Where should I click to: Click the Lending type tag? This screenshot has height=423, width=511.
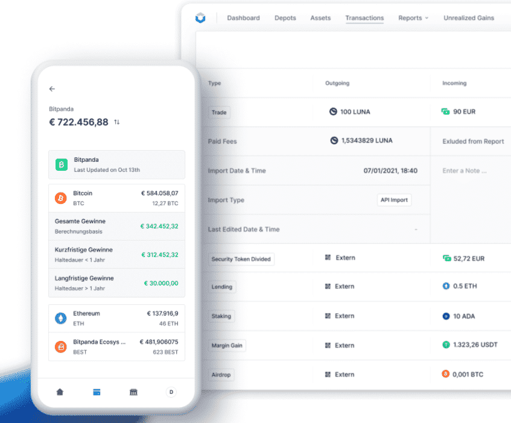click(x=222, y=287)
